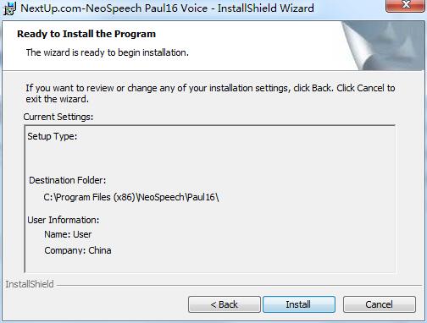Go back with the < Back button
The height and width of the screenshot is (323, 427).
[x=225, y=304]
